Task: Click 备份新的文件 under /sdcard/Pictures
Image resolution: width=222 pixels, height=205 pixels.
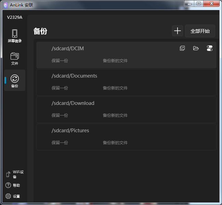Action: (x=115, y=143)
